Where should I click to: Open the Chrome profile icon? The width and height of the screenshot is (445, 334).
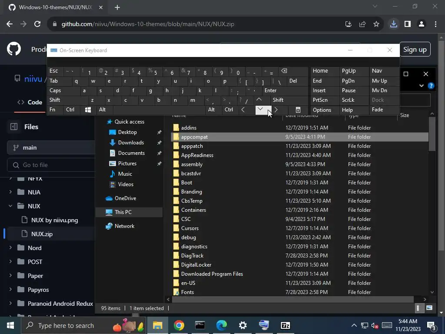(x=422, y=24)
